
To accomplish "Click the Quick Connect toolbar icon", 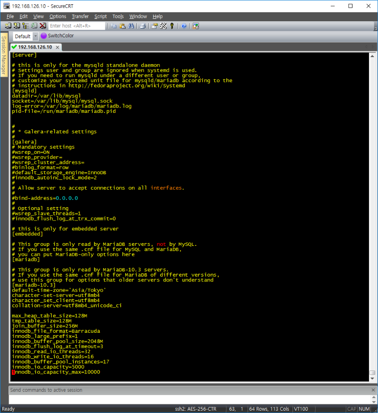I will tap(17, 26).
